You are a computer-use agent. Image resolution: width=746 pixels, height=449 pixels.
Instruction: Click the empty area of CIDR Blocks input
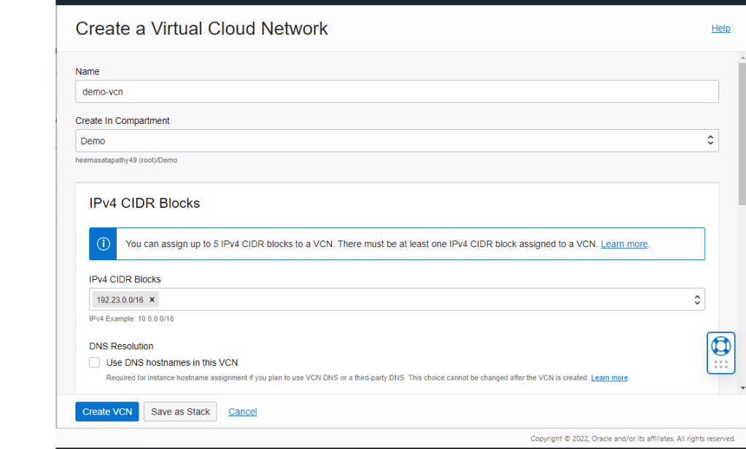[423, 300]
